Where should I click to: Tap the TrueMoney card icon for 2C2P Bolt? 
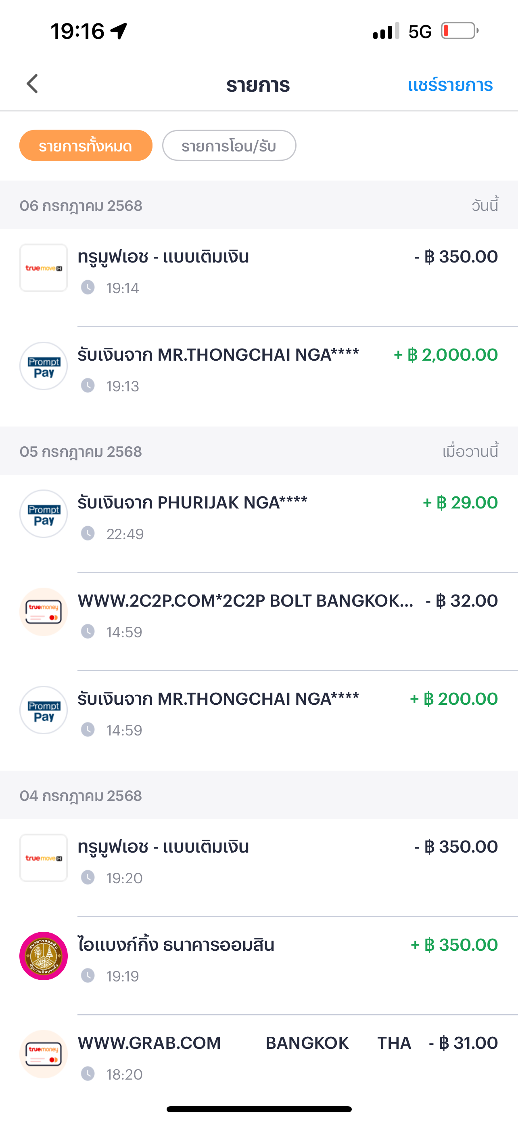(44, 611)
